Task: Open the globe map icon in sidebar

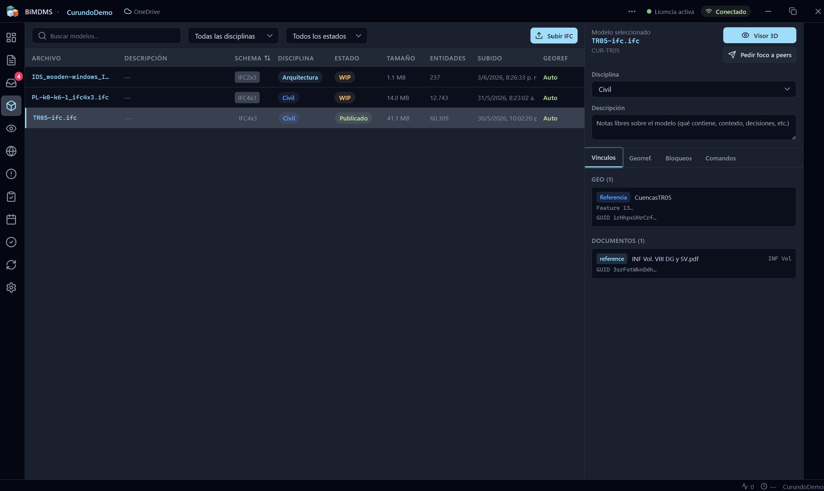Action: (11, 151)
